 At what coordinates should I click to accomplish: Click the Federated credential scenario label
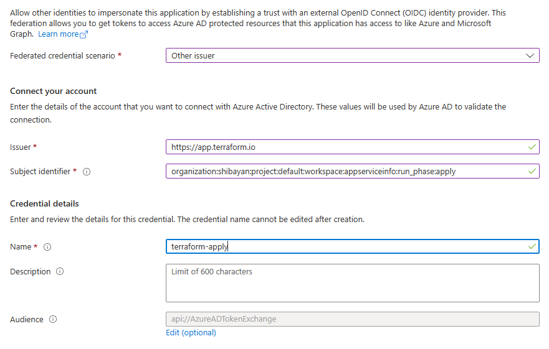point(62,55)
